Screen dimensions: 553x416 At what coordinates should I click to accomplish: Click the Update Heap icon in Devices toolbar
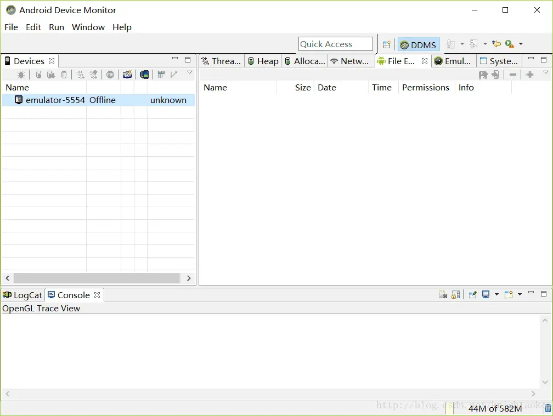tap(39, 75)
